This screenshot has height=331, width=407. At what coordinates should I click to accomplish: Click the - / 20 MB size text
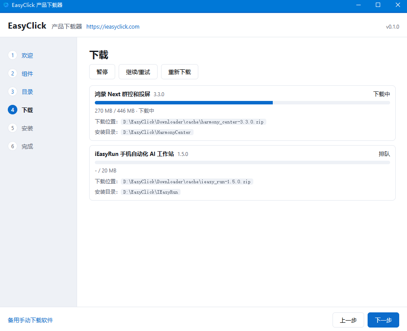pos(106,170)
